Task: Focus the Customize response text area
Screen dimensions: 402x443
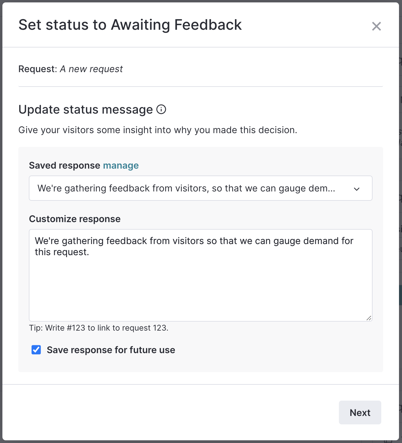Action: point(201,275)
